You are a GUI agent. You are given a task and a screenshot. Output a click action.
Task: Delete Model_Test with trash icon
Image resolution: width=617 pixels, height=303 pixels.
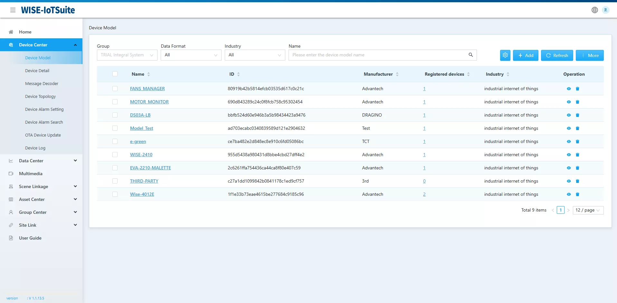click(x=577, y=128)
